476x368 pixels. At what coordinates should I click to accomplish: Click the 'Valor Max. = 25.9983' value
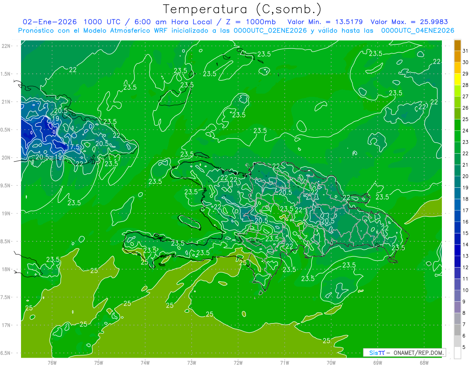click(409, 22)
